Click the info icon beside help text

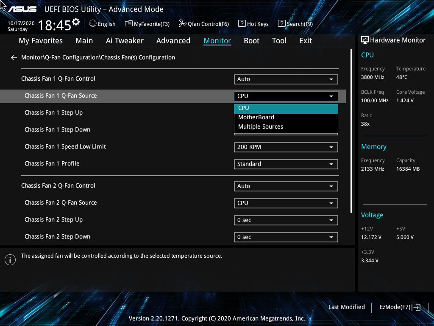click(10, 260)
